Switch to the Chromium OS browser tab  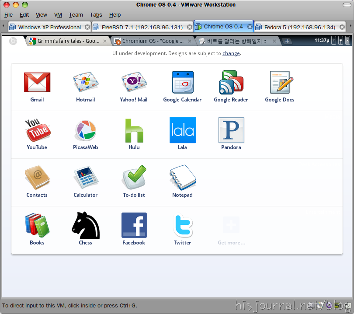click(153, 41)
